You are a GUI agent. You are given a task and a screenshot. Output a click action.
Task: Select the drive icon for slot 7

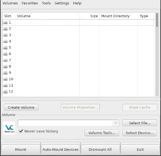5,60
